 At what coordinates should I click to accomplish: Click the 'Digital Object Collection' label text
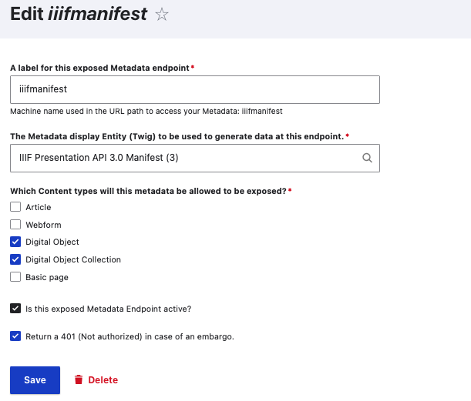tap(73, 259)
